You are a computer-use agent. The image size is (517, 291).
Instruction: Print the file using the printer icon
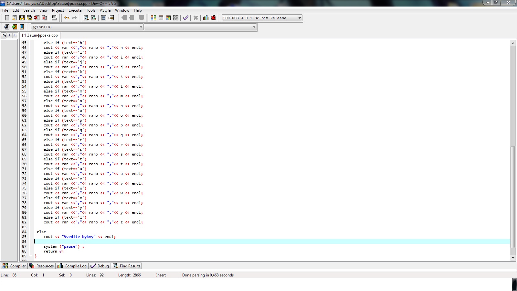[x=54, y=18]
